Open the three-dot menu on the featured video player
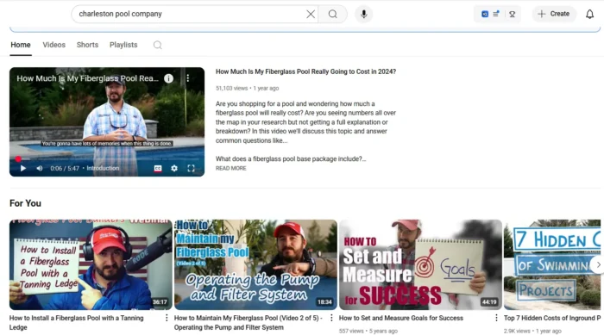The width and height of the screenshot is (604, 335). pos(187,78)
